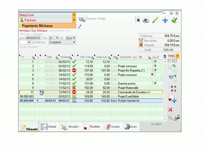Add a model with heart plus icon
Image resolution: width=204 pixels, height=153 pixels.
tap(173, 99)
